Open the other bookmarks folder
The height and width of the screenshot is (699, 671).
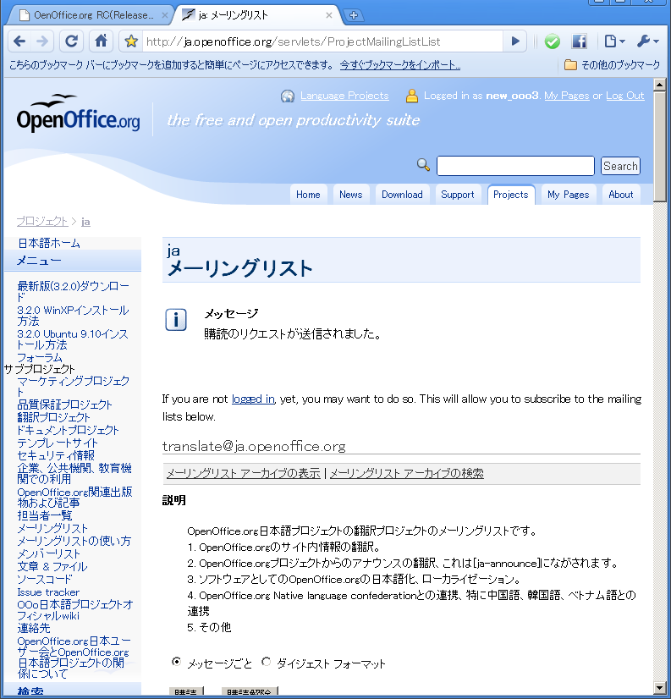click(612, 65)
